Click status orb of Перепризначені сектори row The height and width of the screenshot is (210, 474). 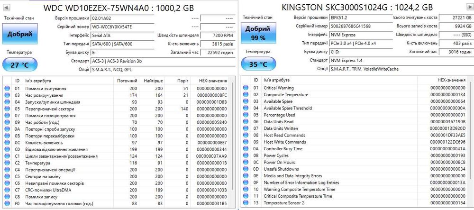pyautogui.click(x=7, y=109)
